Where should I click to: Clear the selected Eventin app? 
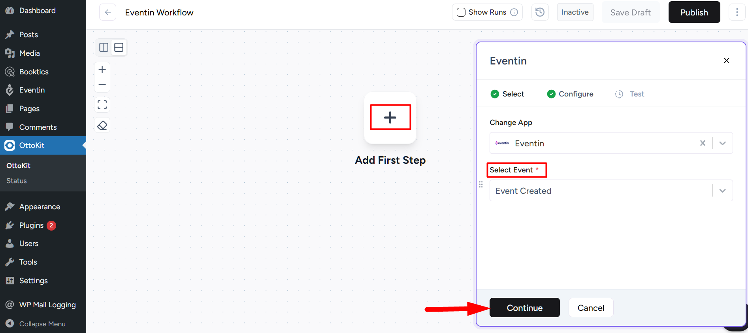pyautogui.click(x=703, y=143)
